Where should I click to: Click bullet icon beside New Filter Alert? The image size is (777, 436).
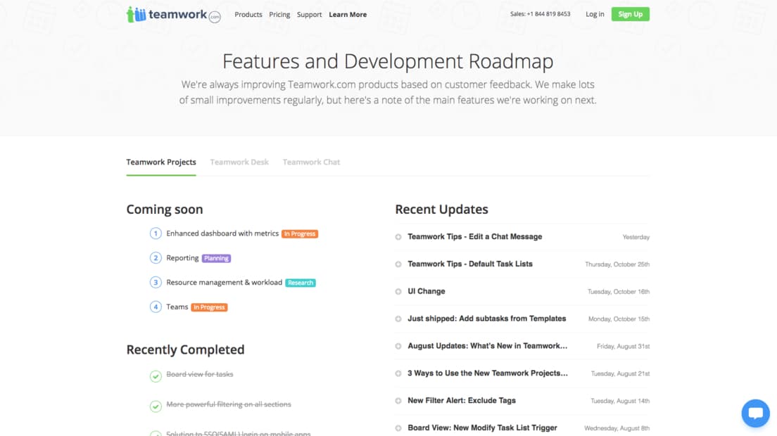398,400
